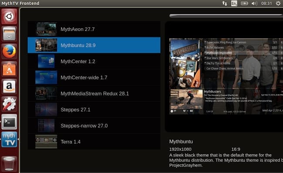The image size is (283, 173).
Task: Open Ubuntu Software Center icon
Action: click(x=9, y=69)
